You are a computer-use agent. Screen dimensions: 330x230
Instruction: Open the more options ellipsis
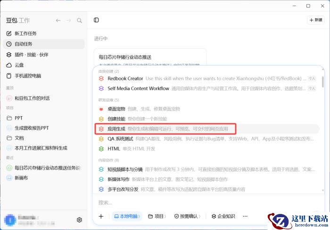(x=245, y=216)
